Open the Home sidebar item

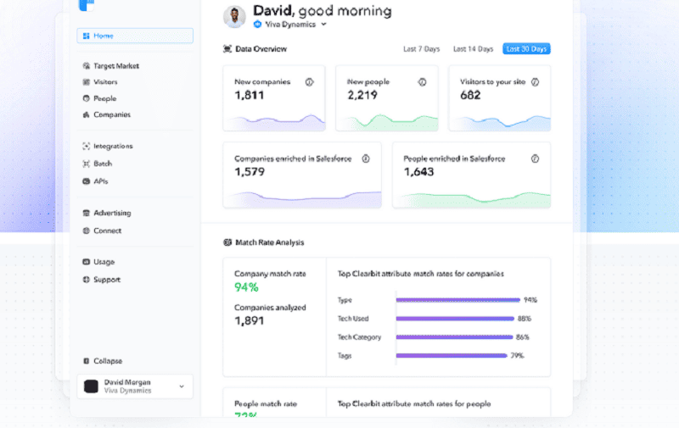pyautogui.click(x=135, y=36)
